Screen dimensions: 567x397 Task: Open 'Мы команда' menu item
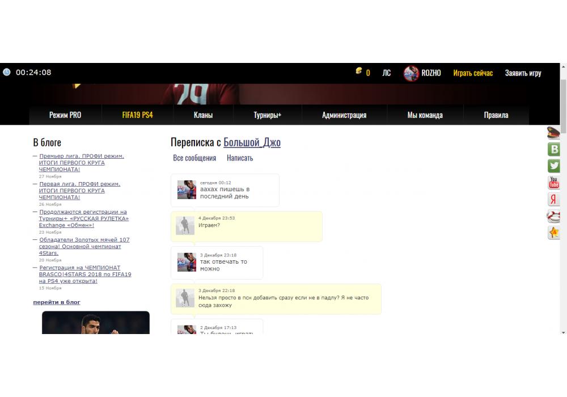(425, 115)
